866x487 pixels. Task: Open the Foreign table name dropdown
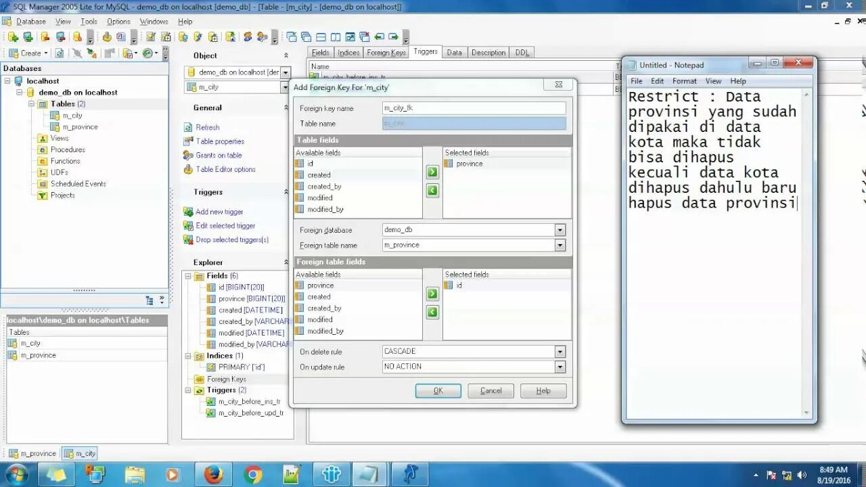point(560,245)
